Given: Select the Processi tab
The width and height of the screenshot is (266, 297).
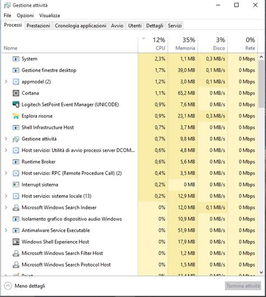Looking at the screenshot, I should pos(13,25).
